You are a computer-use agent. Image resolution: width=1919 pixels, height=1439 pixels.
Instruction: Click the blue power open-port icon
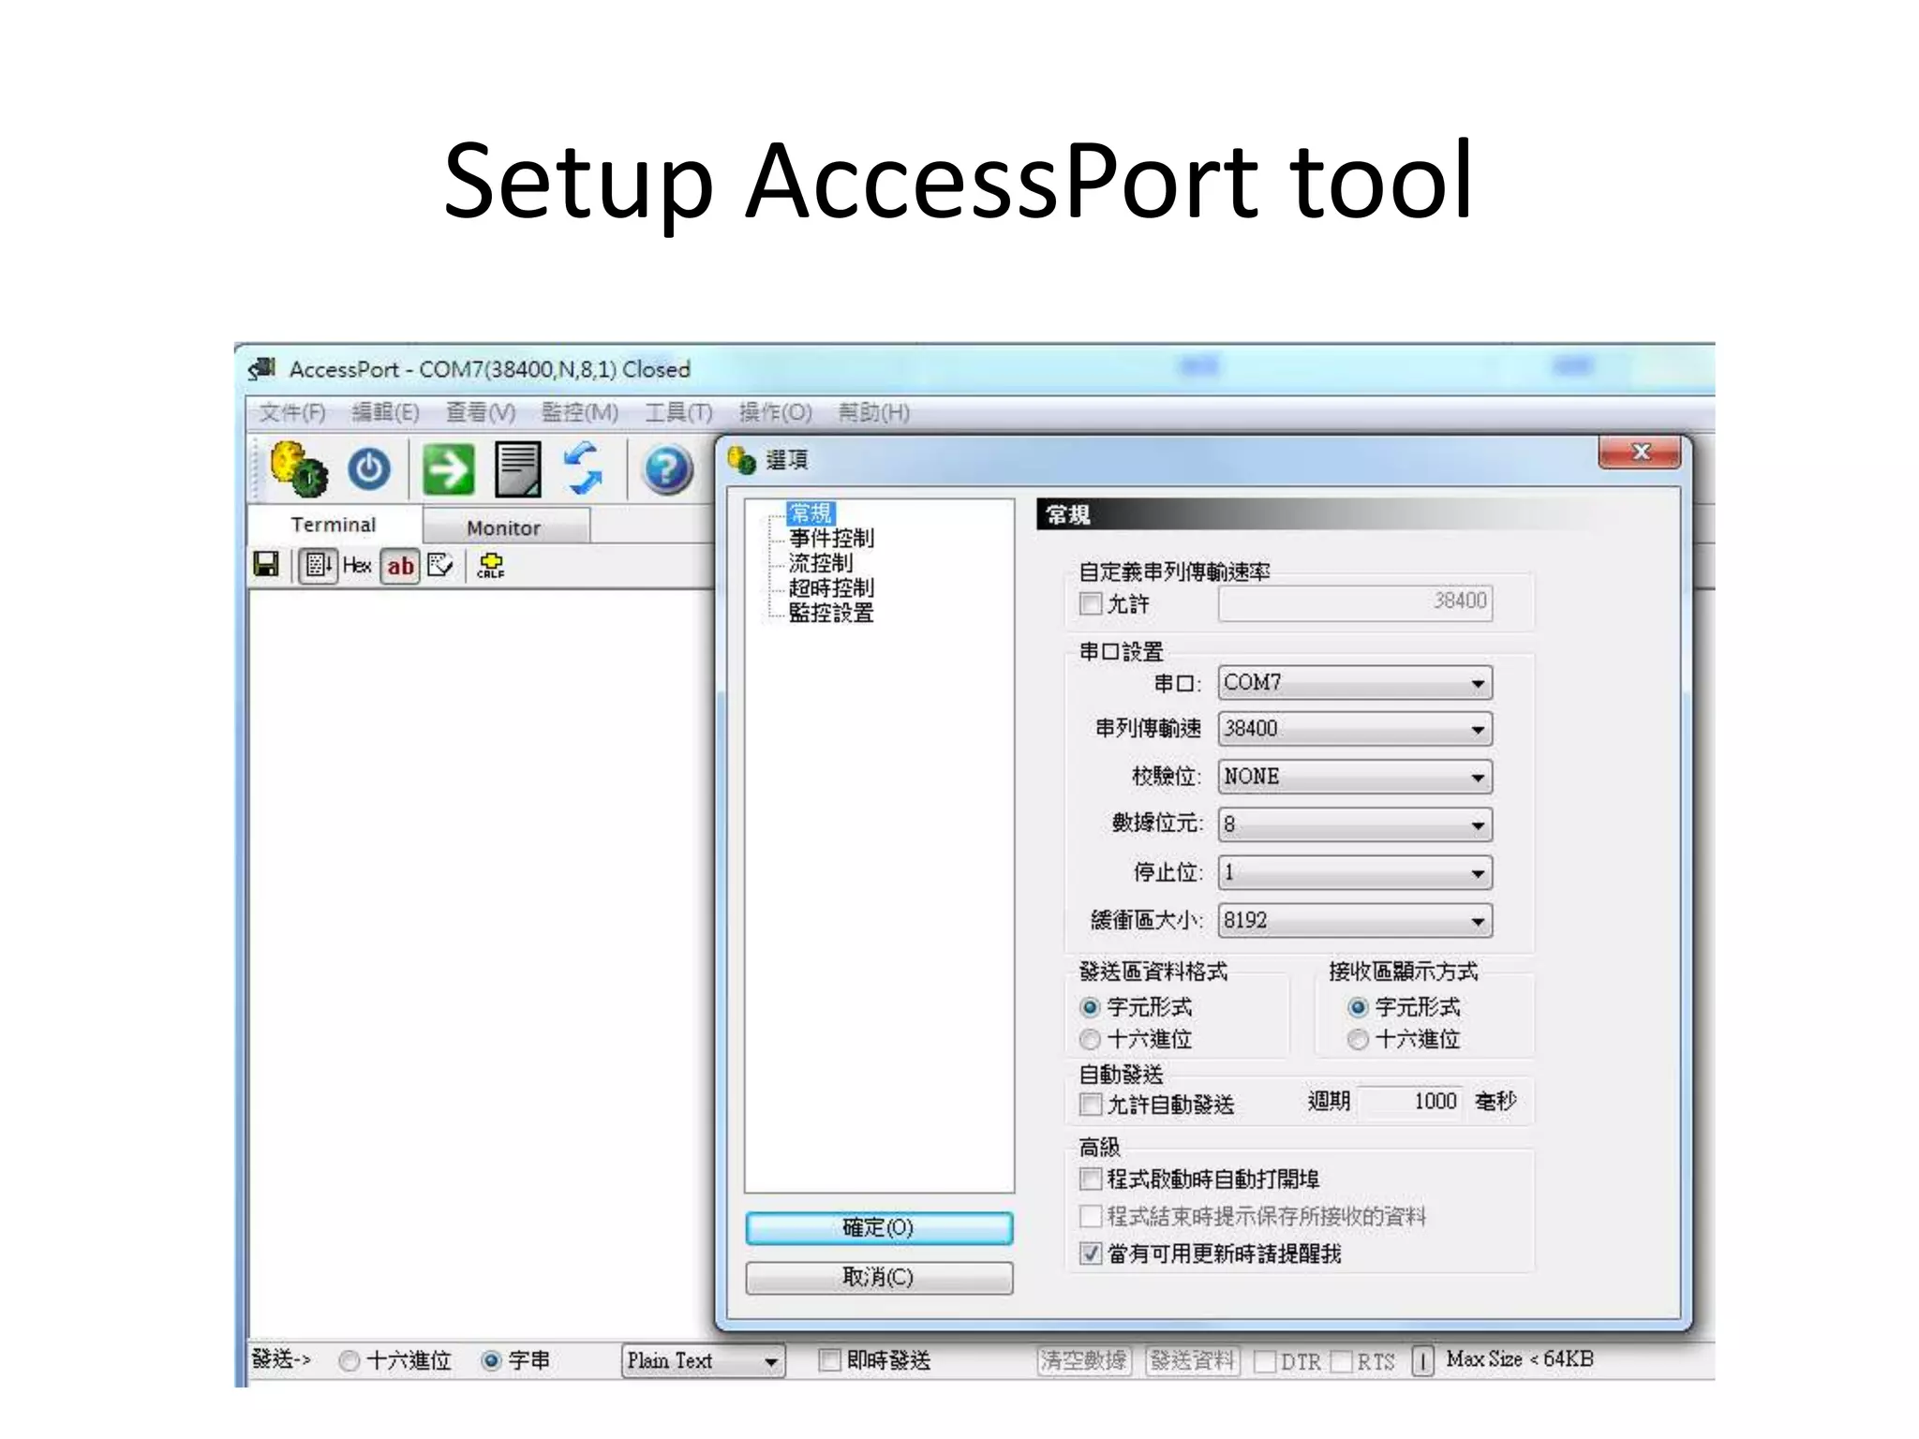369,468
